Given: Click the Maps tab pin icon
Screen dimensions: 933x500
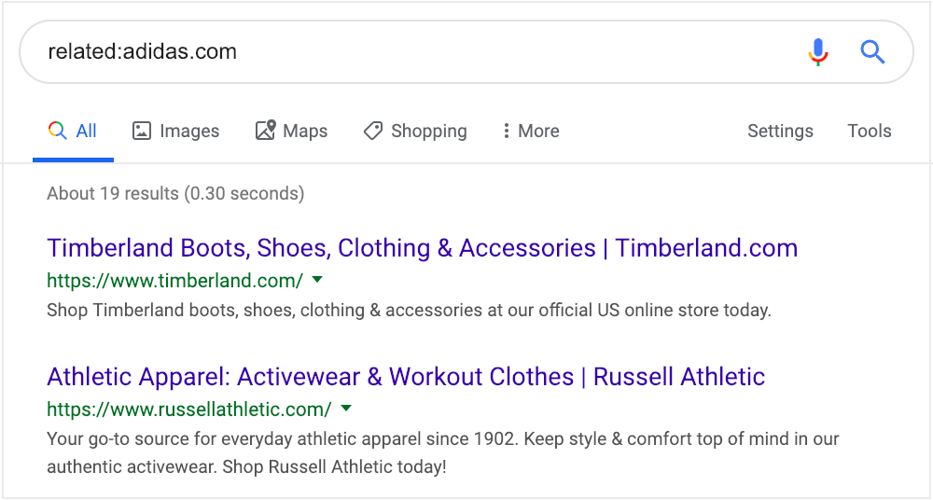Looking at the screenshot, I should 265,130.
